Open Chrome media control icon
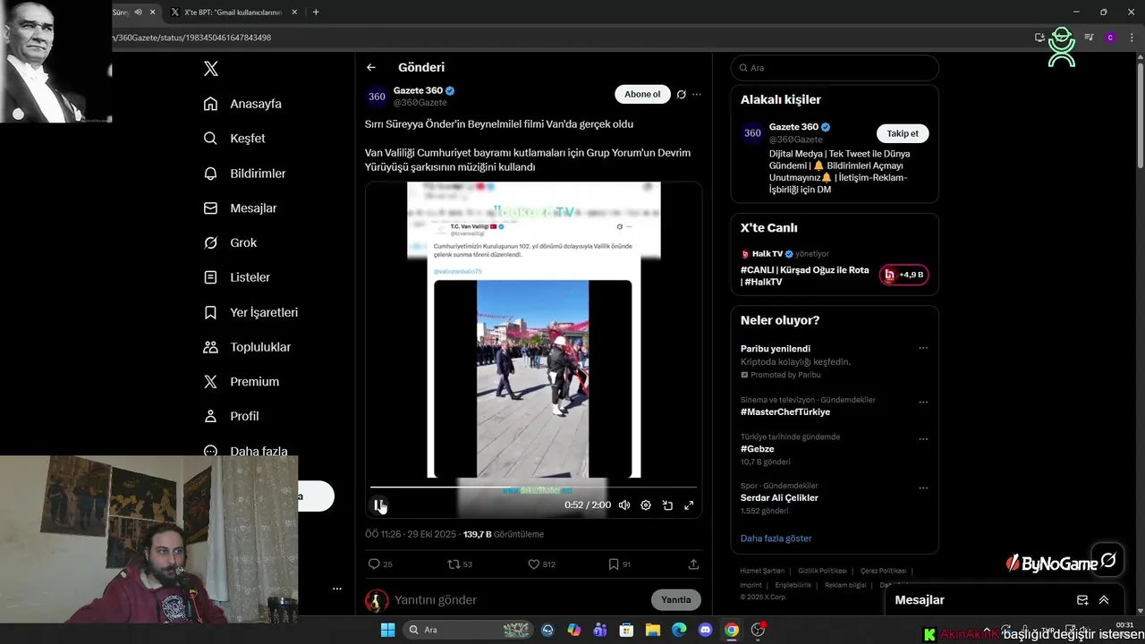Screen dimensions: 1145x644 [x=1089, y=38]
